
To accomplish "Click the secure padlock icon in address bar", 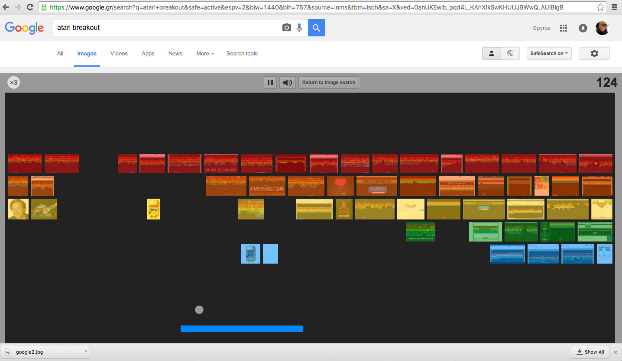I will tap(44, 7).
